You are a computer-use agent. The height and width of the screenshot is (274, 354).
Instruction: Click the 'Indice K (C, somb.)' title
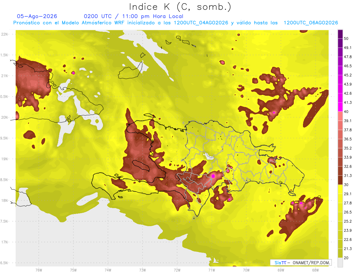pyautogui.click(x=180, y=7)
